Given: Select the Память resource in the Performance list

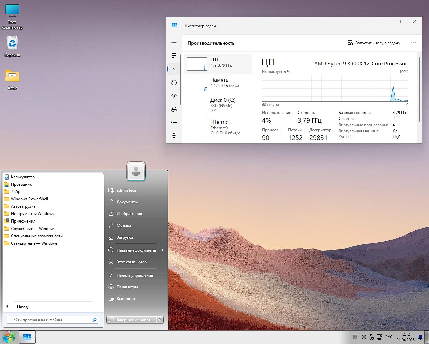Looking at the screenshot, I should pos(218,84).
